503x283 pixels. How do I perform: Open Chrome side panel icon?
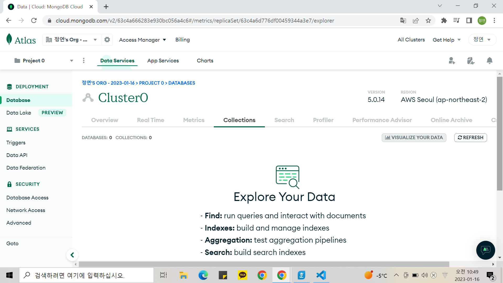pos(469,20)
